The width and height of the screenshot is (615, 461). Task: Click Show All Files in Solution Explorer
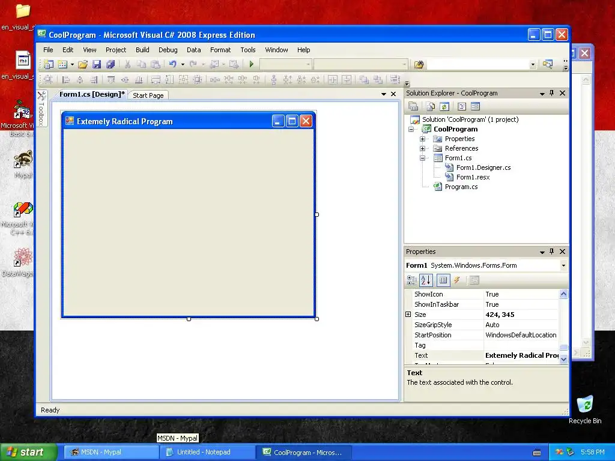tap(430, 106)
